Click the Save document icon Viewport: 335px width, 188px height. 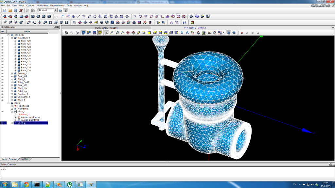[15, 10]
